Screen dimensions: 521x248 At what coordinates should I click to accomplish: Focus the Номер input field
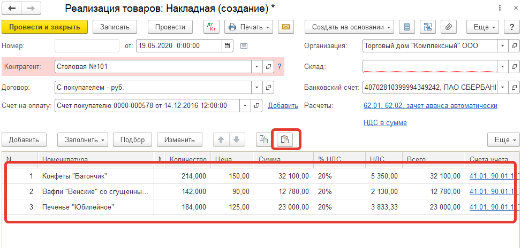click(87, 46)
